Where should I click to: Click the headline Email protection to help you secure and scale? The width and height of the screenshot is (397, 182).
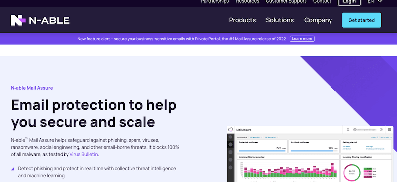click(x=94, y=113)
